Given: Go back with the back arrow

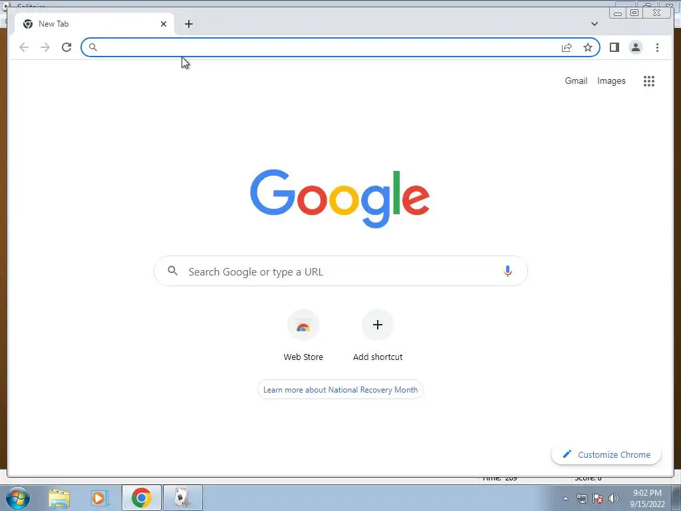Looking at the screenshot, I should pyautogui.click(x=24, y=47).
